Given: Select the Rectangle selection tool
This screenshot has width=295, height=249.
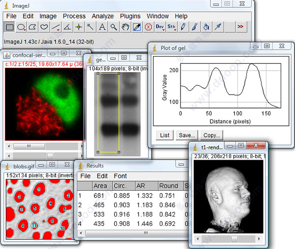Looking at the screenshot, I should [x=9, y=27].
